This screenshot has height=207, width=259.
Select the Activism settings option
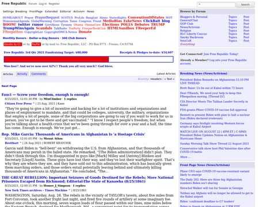click(79, 11)
